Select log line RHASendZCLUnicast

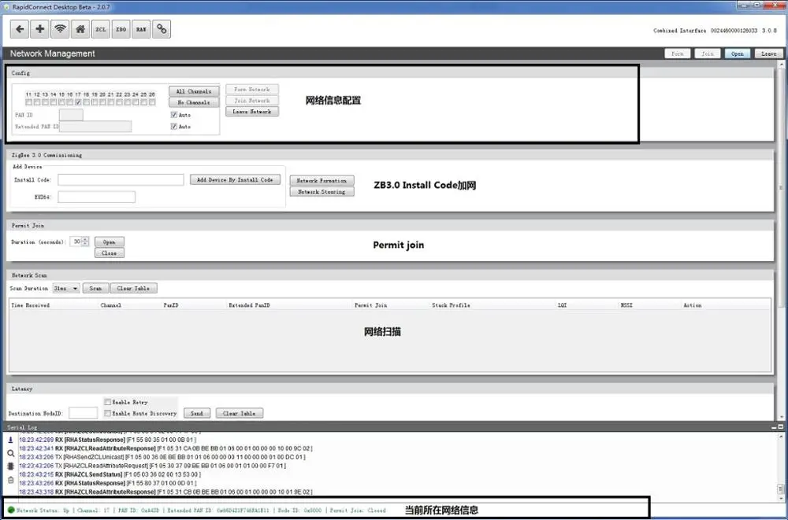162,457
